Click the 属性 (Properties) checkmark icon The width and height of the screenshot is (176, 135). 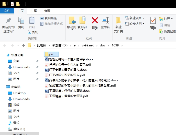[x=153, y=20]
